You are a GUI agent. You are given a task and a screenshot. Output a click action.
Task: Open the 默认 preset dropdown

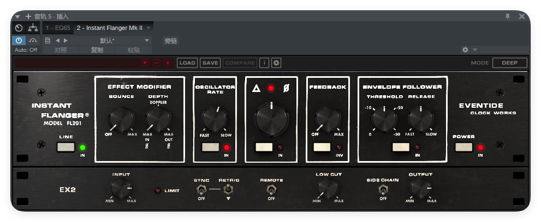pyautogui.click(x=111, y=41)
